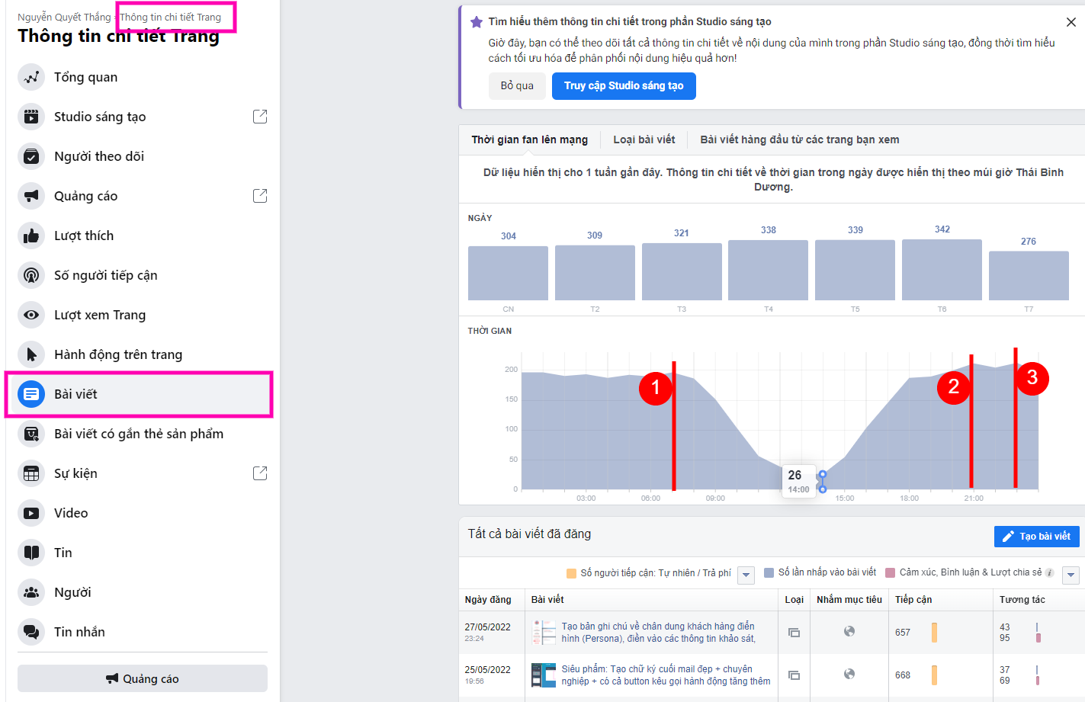Click the 14:00 data point on time chart

click(x=822, y=474)
